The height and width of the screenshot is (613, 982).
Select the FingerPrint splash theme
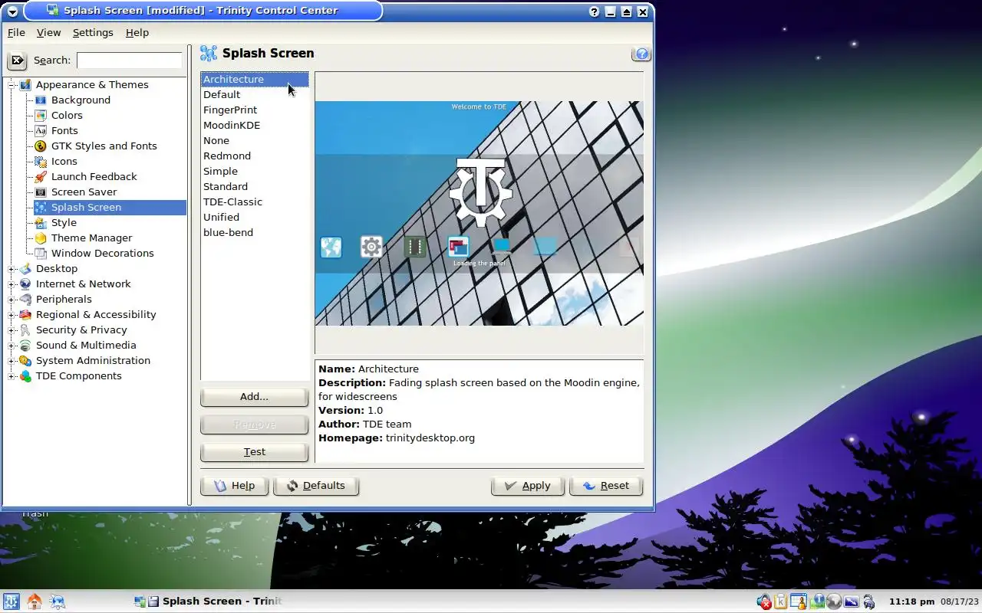[x=254, y=110]
